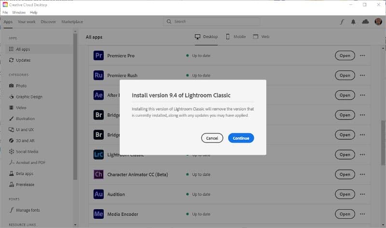Open notifications bell icon
The width and height of the screenshot is (386, 228).
353,22
